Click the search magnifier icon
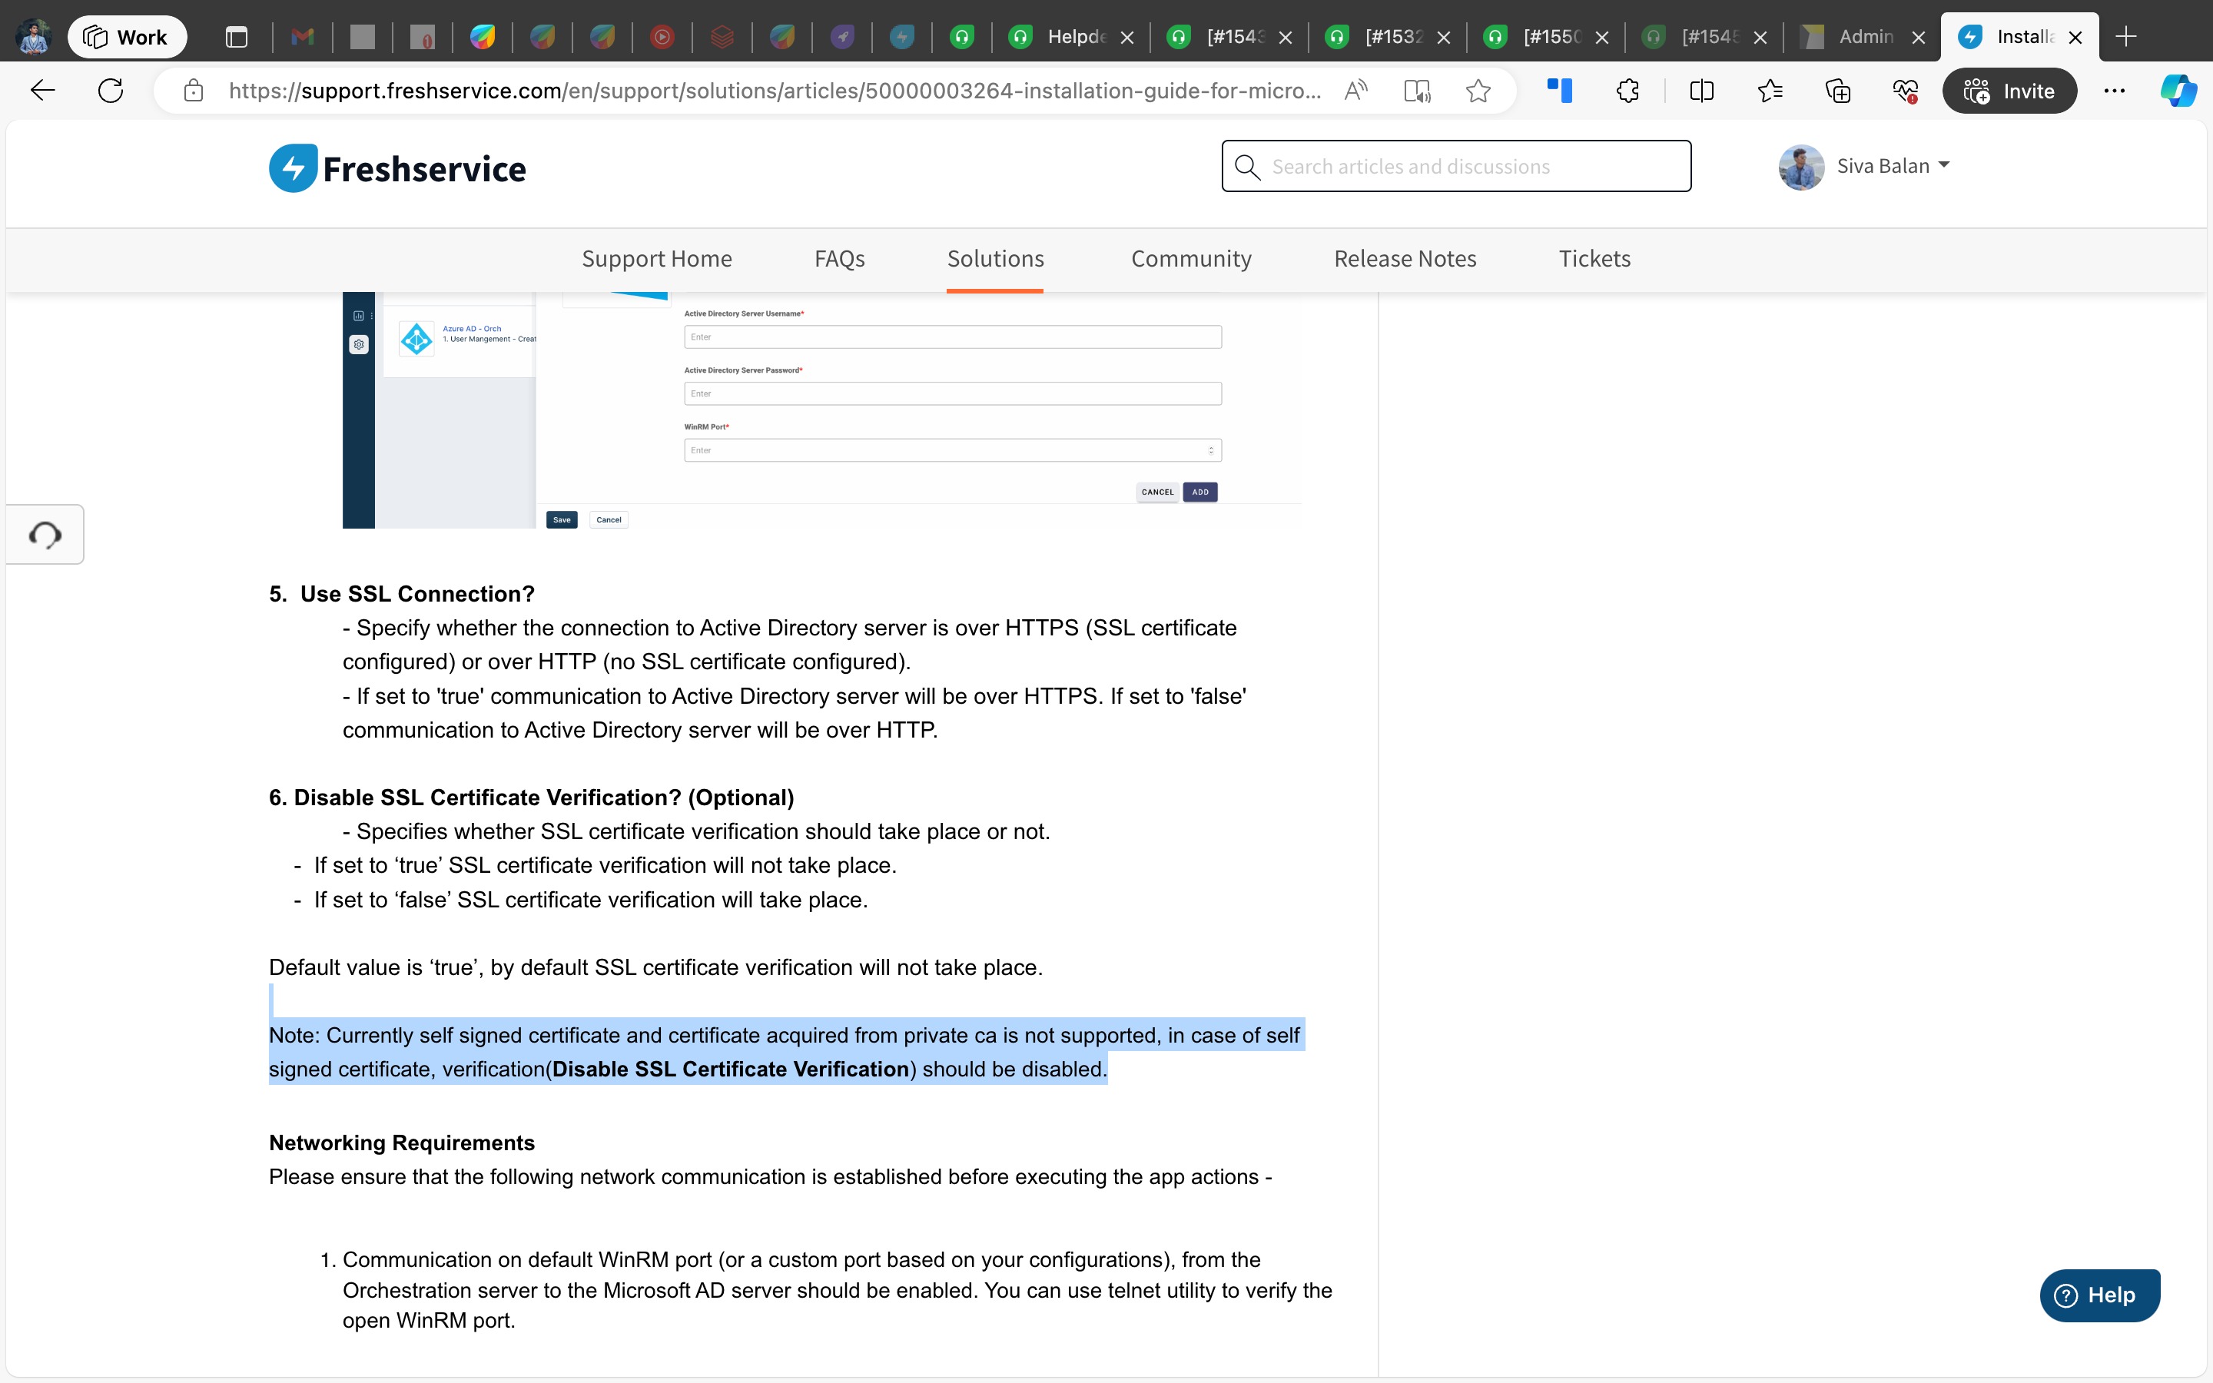 pos(1247,167)
